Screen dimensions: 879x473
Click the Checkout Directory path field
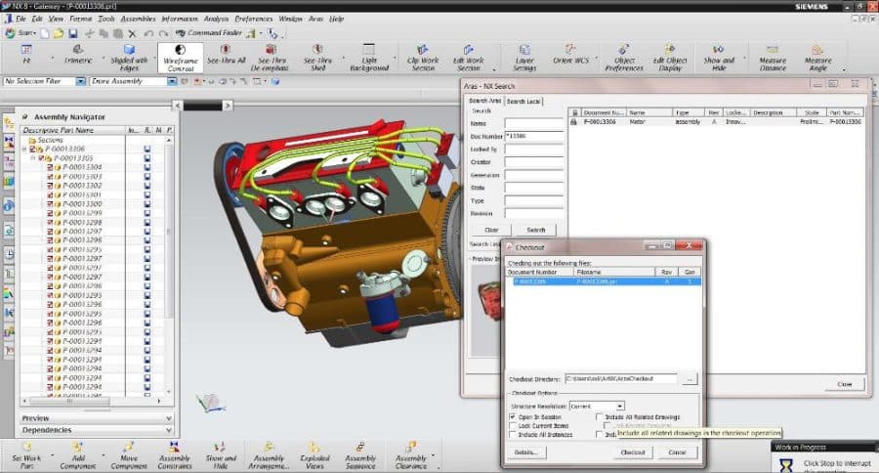tap(620, 379)
